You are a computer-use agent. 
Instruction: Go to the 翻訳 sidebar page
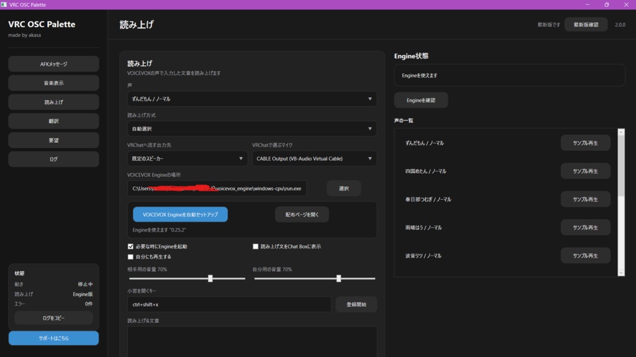click(53, 121)
